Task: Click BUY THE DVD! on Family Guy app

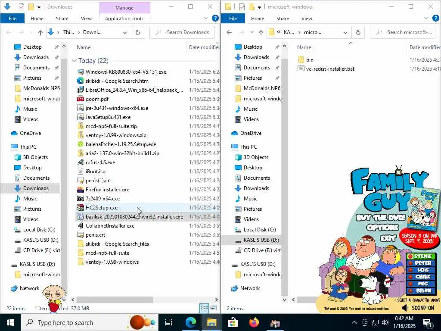Action: [381, 218]
